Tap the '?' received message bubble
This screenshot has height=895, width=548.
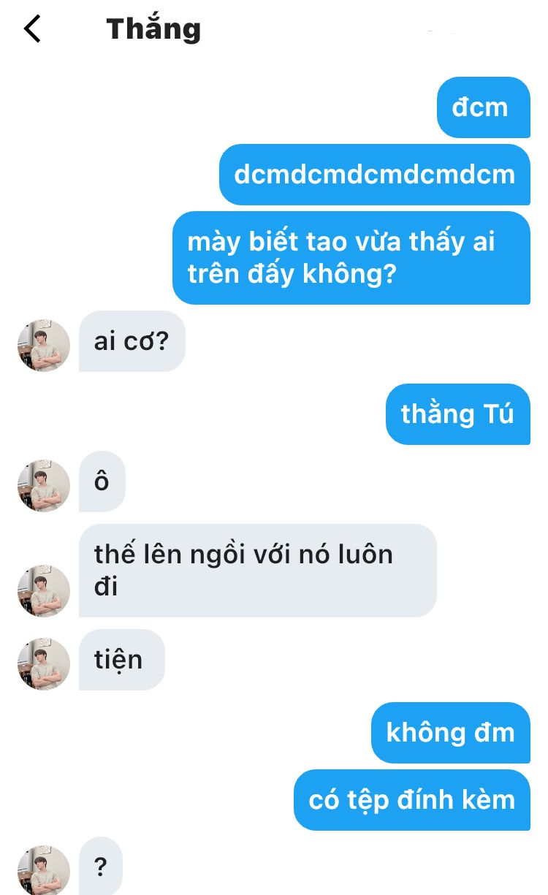click(x=101, y=867)
